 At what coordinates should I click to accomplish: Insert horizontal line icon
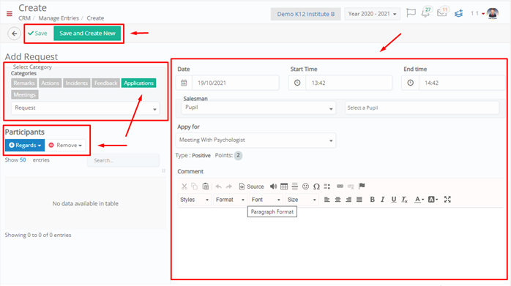[295, 187]
